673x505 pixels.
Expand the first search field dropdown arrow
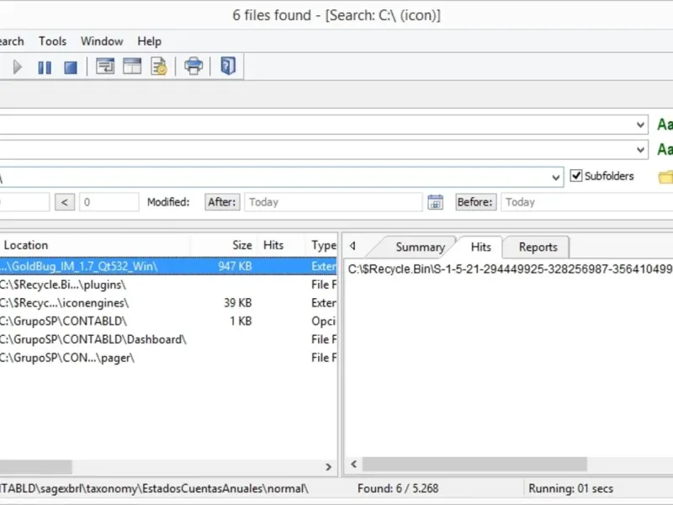640,125
